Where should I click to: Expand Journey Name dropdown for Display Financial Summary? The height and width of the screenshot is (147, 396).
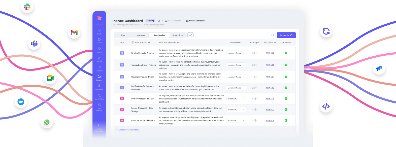(236, 53)
